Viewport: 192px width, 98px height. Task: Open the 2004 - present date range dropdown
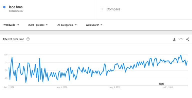[38, 25]
